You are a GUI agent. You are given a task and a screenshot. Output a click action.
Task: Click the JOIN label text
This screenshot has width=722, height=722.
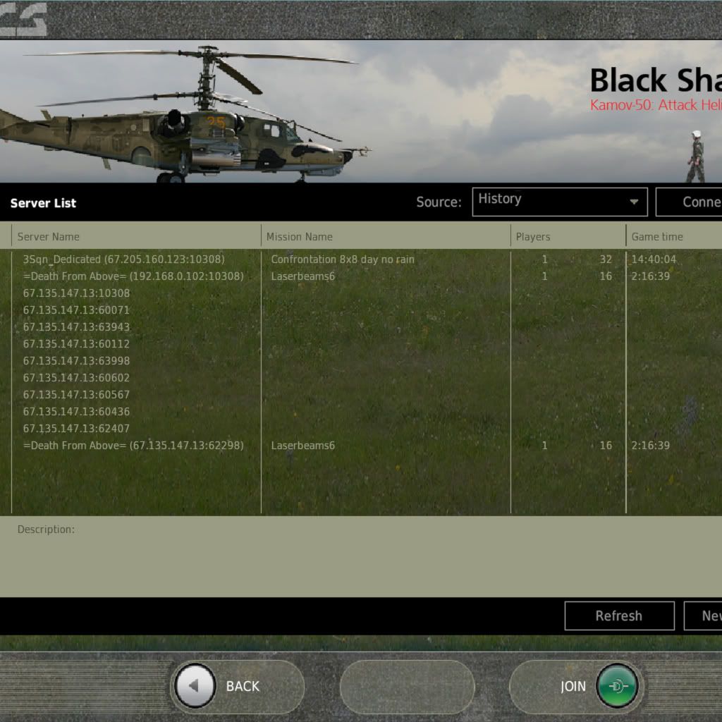pos(573,687)
